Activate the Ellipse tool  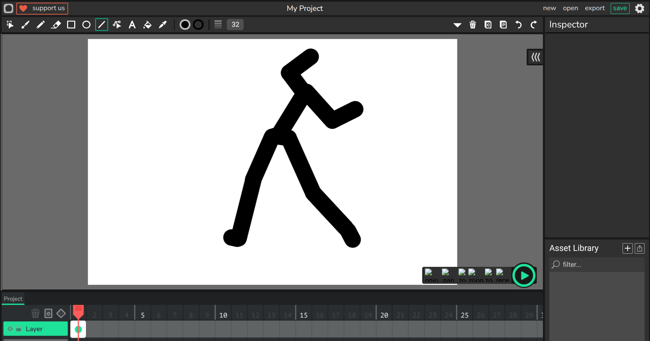tap(86, 25)
